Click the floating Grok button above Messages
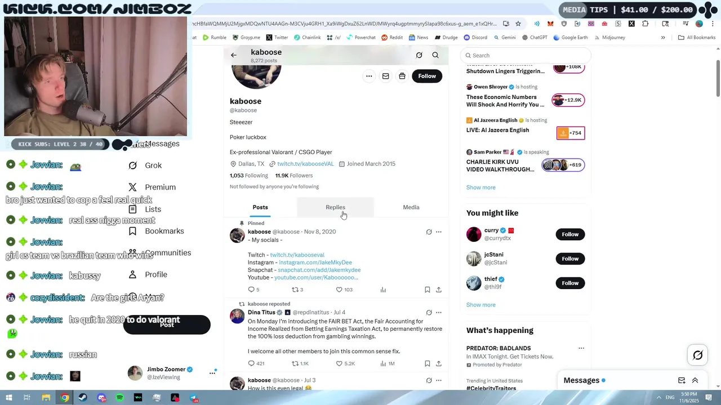 [x=698, y=355]
